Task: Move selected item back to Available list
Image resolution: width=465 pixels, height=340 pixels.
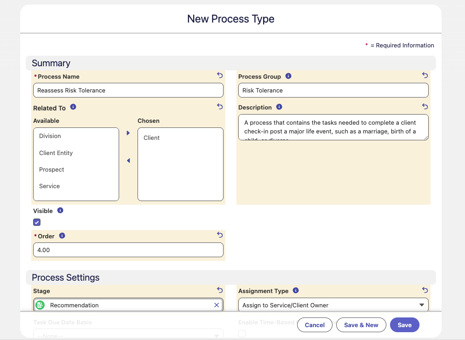Action: click(x=128, y=161)
